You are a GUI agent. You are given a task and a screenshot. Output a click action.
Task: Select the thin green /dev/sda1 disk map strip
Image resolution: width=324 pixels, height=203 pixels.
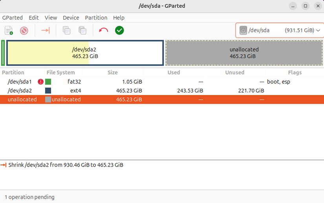point(3,53)
